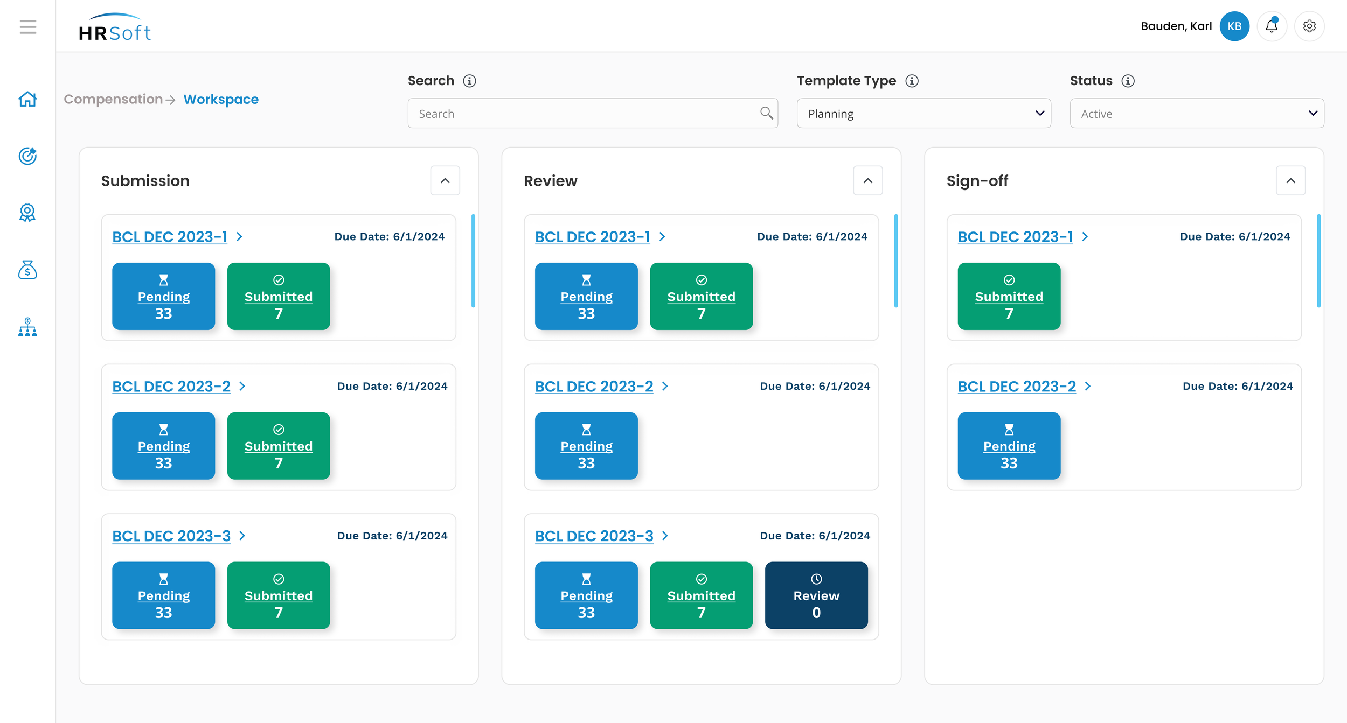Open the notifications bell

1272,26
